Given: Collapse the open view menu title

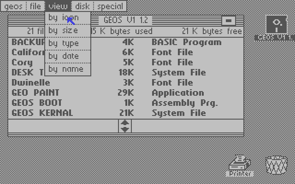Looking at the screenshot, I should pos(58,6).
